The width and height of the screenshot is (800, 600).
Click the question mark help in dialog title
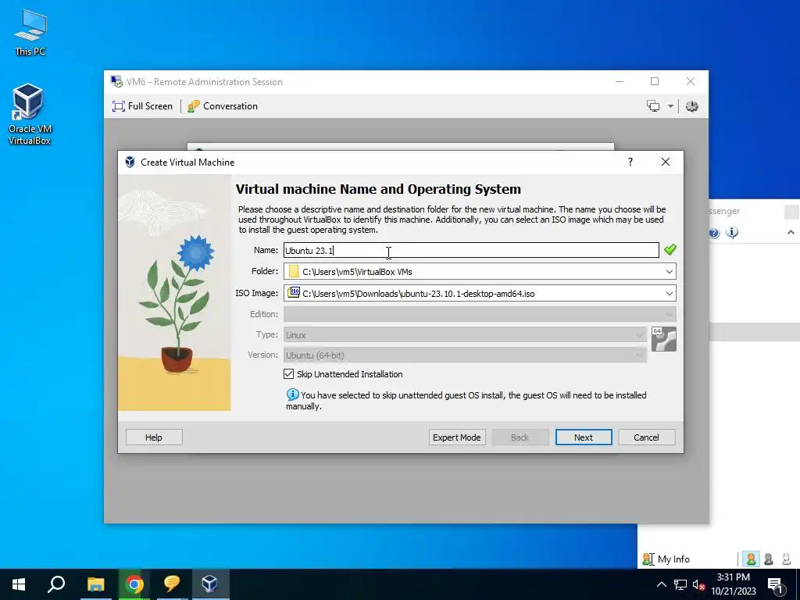coord(630,162)
